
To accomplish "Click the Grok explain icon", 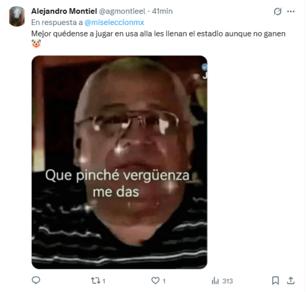I will click(x=277, y=12).
